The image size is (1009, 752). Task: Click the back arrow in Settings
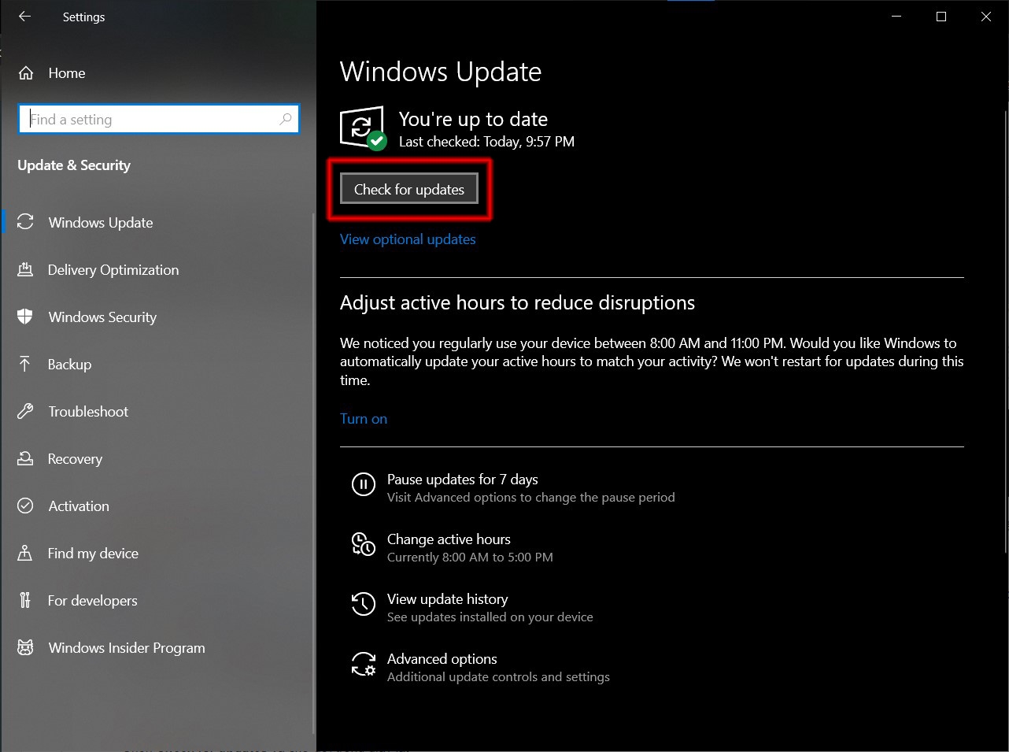pos(24,17)
